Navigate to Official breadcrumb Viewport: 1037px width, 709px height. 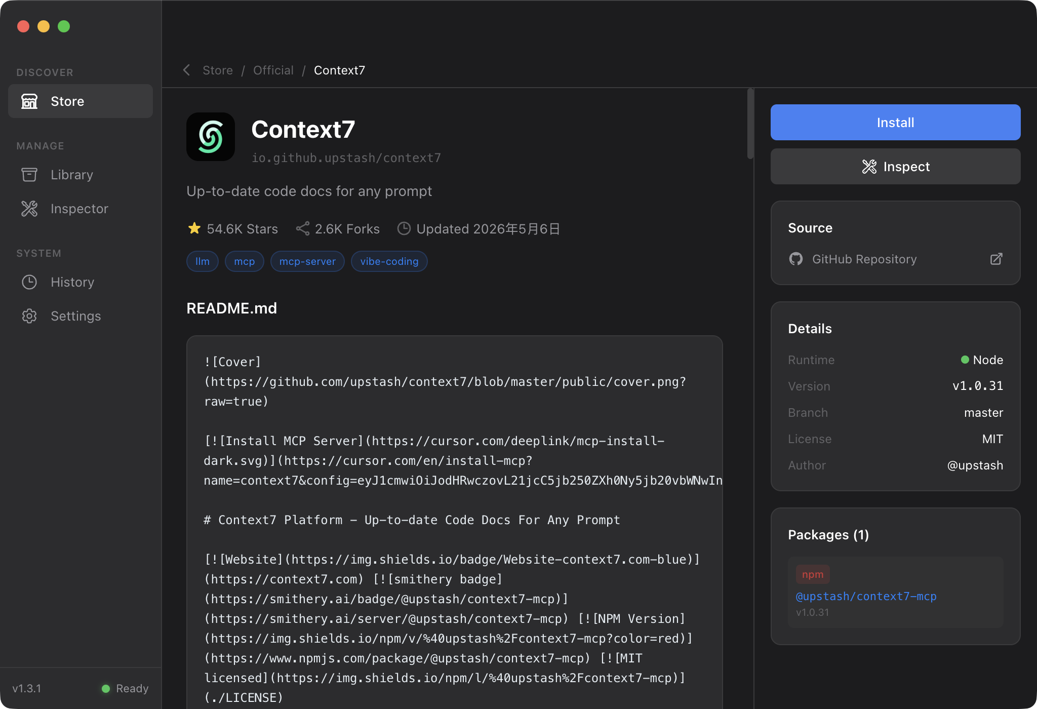click(x=273, y=70)
